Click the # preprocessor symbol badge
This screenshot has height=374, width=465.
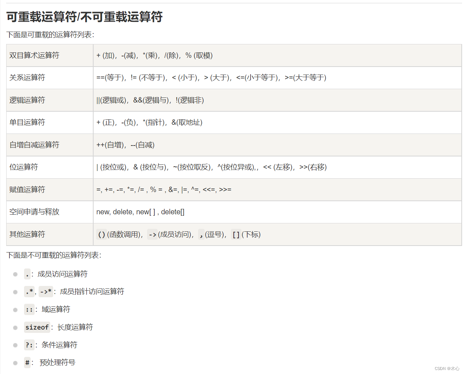tap(27, 363)
